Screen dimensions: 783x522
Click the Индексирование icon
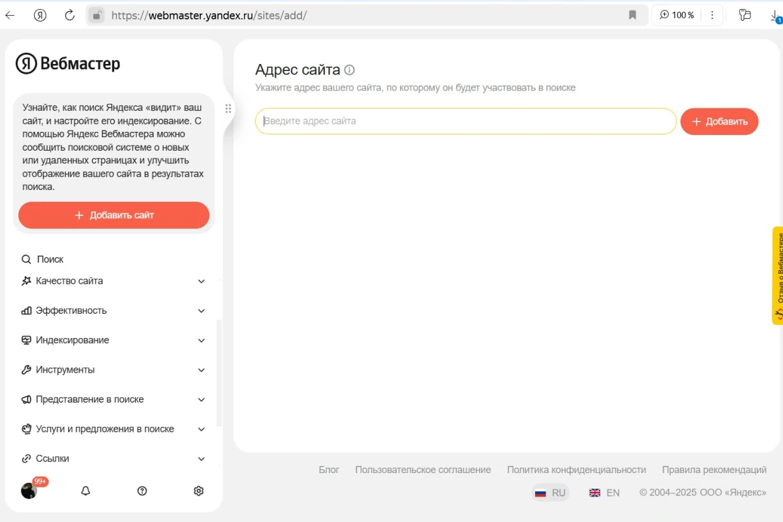[x=26, y=340]
